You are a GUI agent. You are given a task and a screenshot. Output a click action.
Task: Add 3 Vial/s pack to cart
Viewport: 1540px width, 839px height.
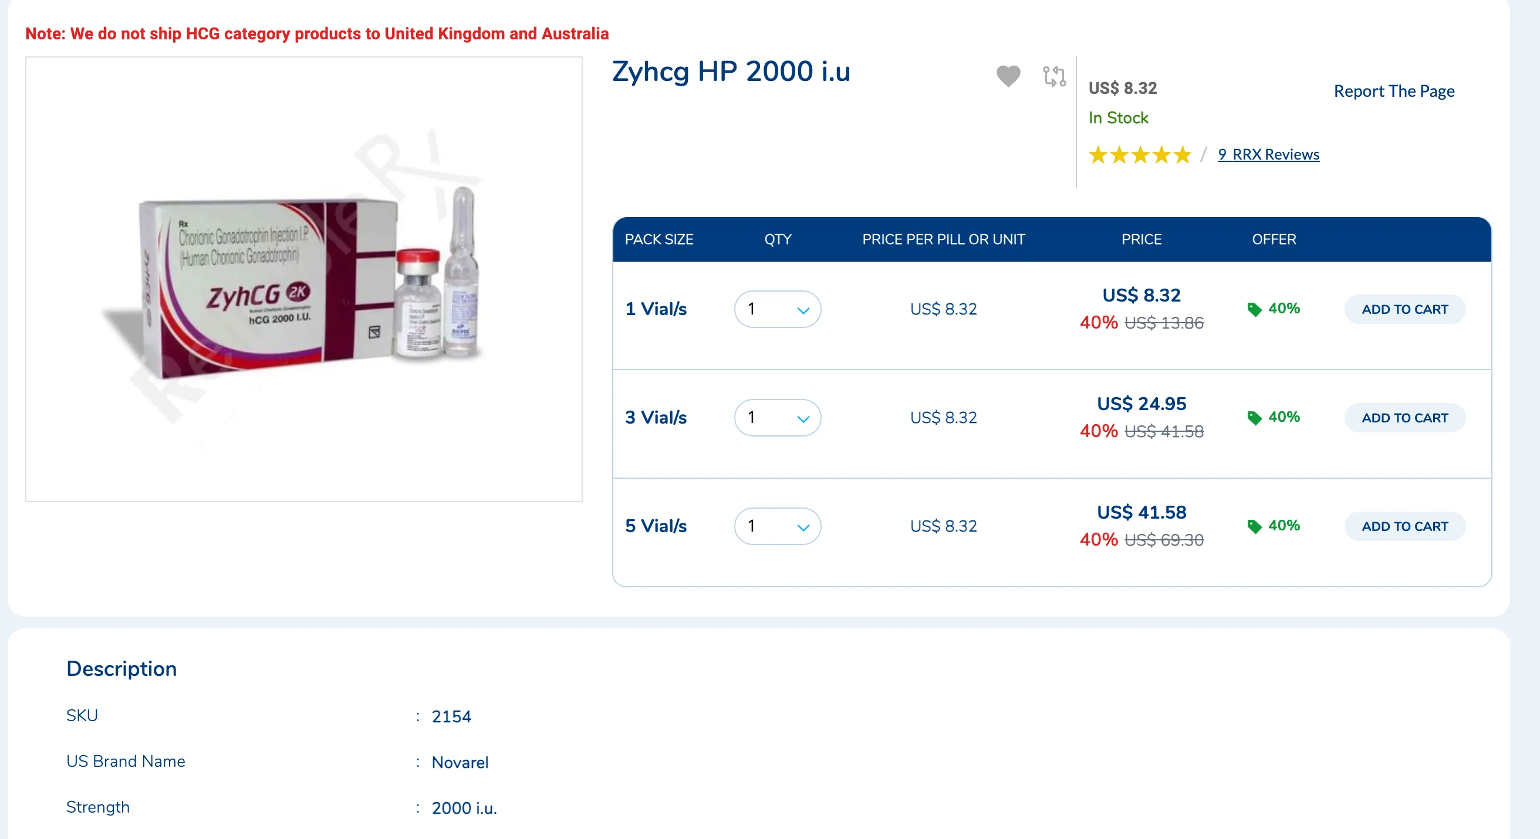[x=1404, y=418]
